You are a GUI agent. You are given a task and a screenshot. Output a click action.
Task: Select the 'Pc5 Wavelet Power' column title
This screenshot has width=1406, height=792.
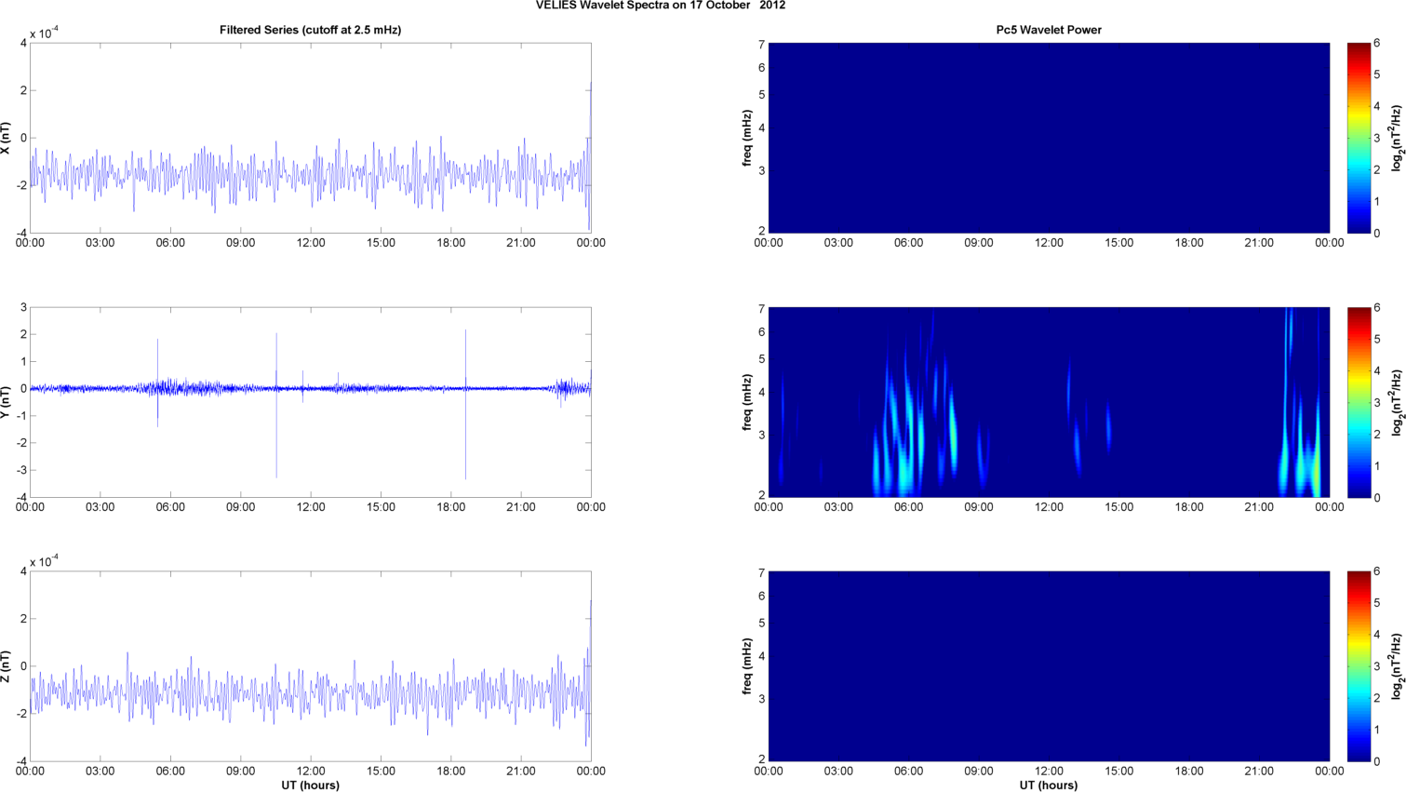1049,30
